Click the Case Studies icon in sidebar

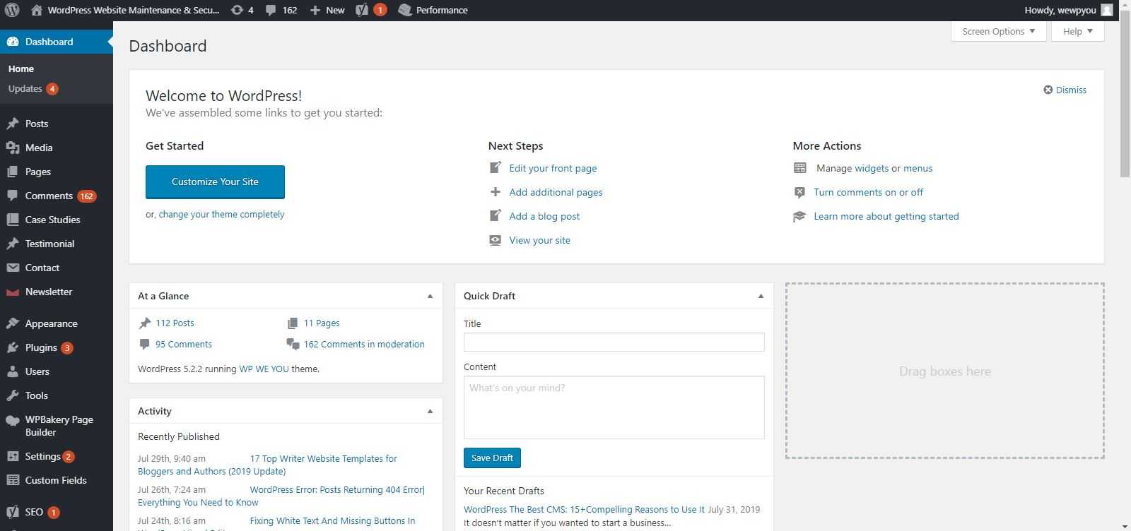(13, 220)
